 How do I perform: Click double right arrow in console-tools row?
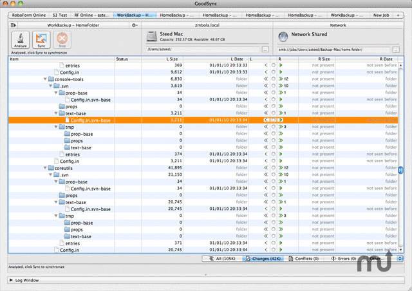[281, 79]
